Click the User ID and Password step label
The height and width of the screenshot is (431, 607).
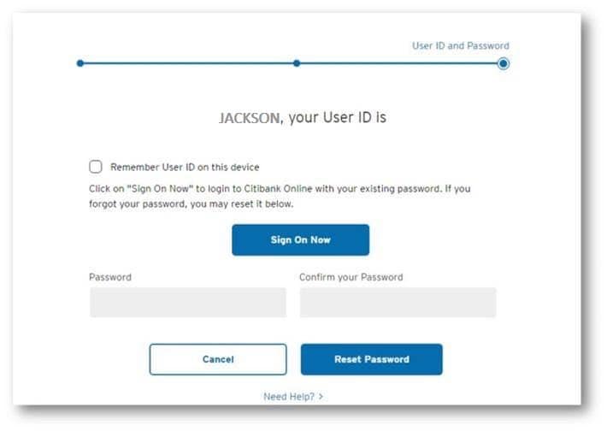coord(461,46)
